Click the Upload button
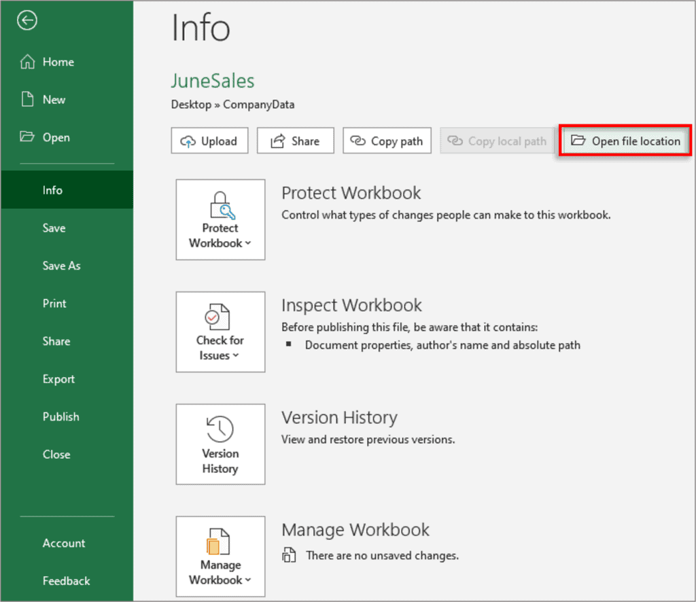Screen dimensions: 696x602 [x=209, y=141]
